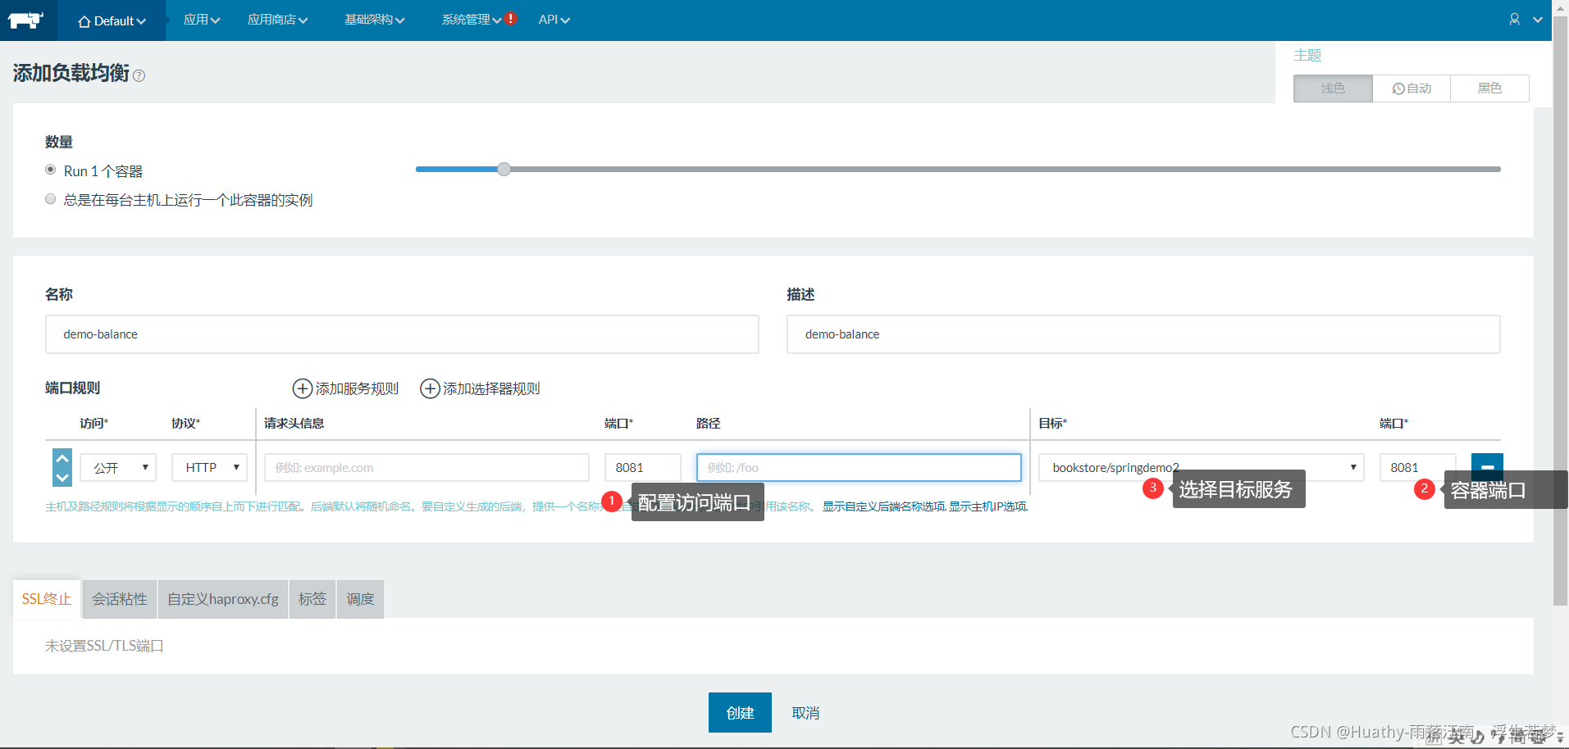Expand the Default environment dropdown
This screenshot has width=1569, height=749.
(112, 20)
